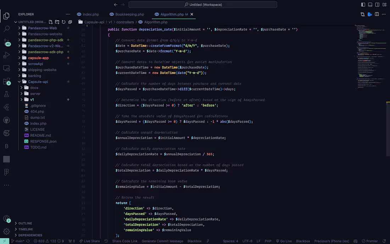This screenshot has height=244, width=390.
Task: Run Prettier from status bar
Action: coord(369,241)
